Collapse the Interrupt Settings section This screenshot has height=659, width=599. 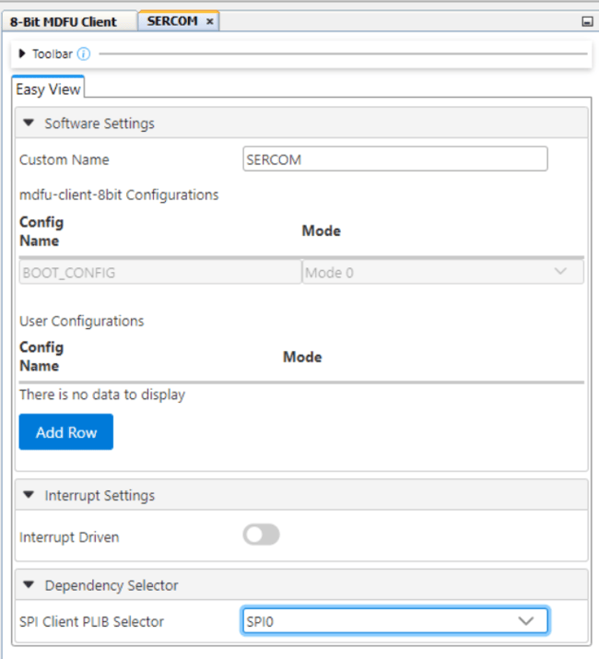pos(28,496)
